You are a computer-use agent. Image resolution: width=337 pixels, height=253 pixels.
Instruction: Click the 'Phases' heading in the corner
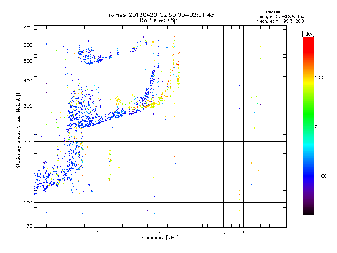[x=273, y=12]
